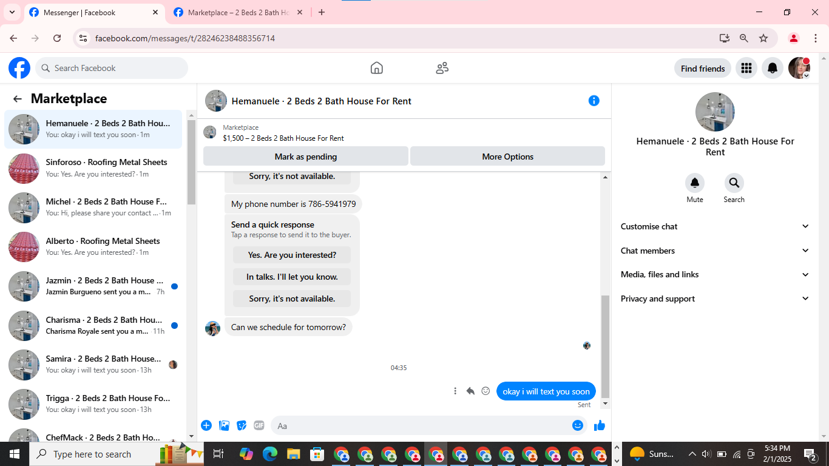
Task: Click the chat messages scrollbar thumb
Action: (x=605, y=346)
